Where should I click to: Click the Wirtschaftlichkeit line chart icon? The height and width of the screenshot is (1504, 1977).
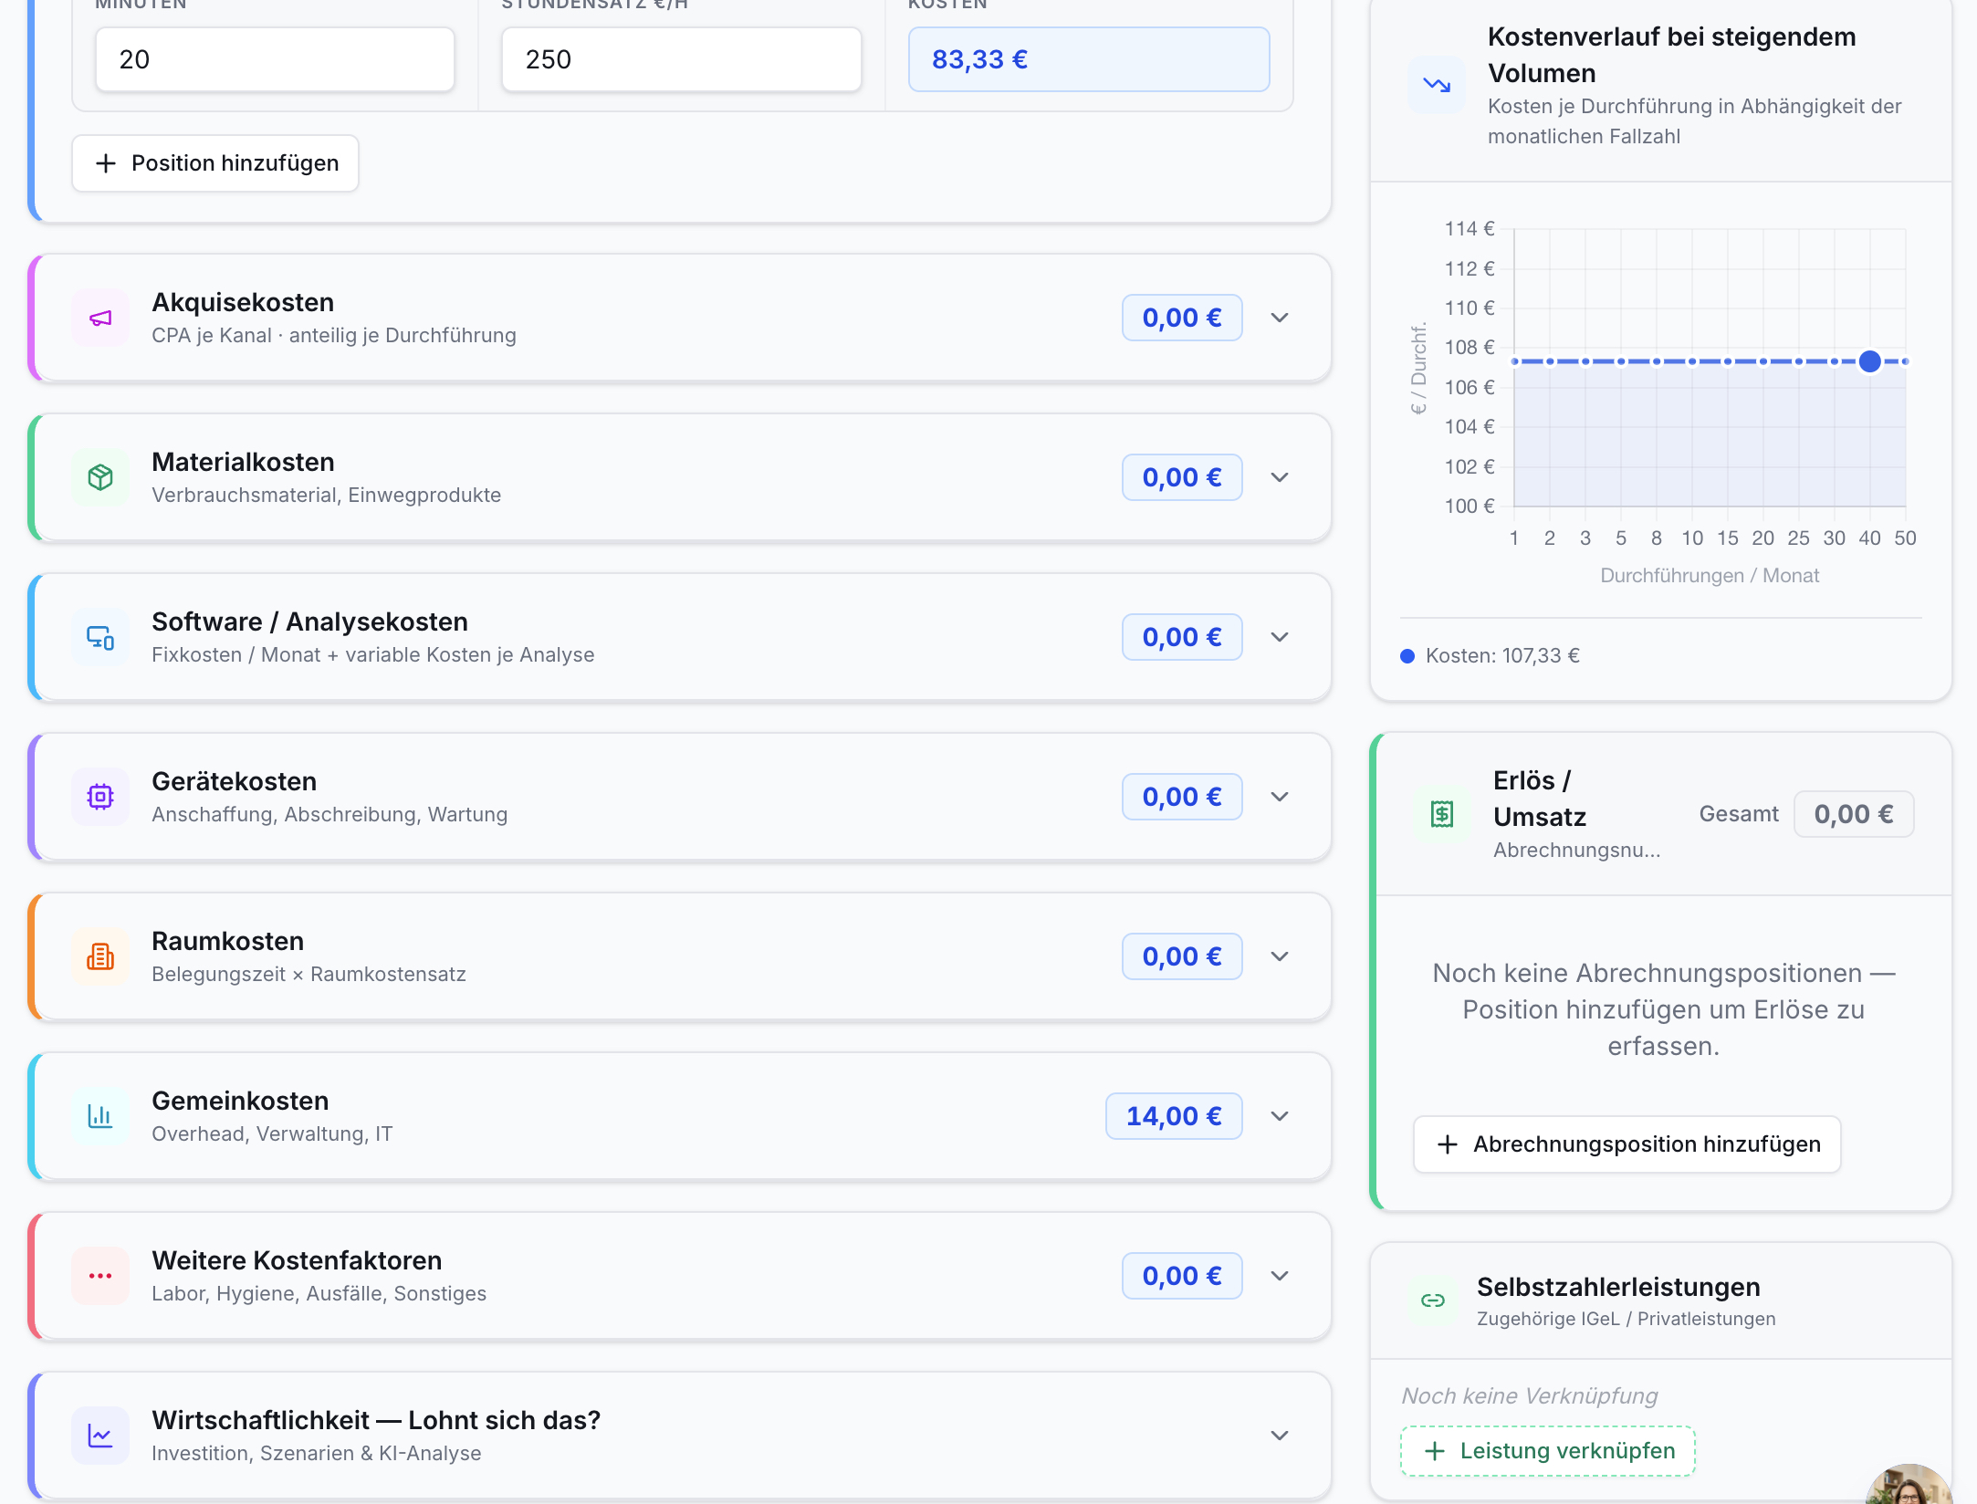tap(100, 1436)
